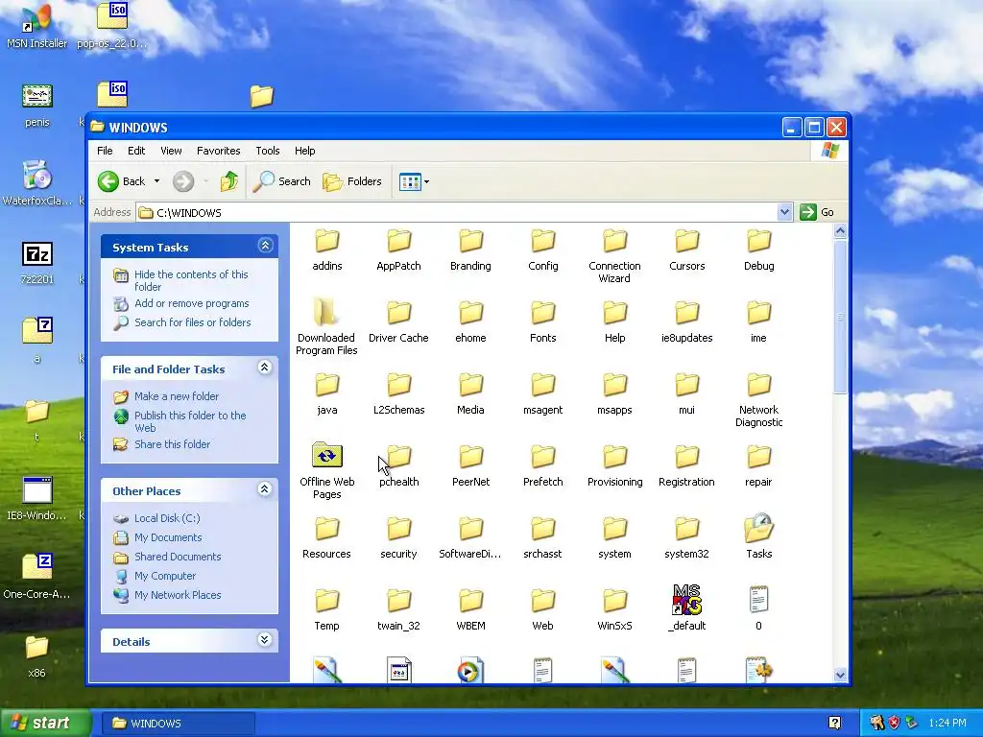The width and height of the screenshot is (983, 737).
Task: Open the Media folder
Action: 470,394
